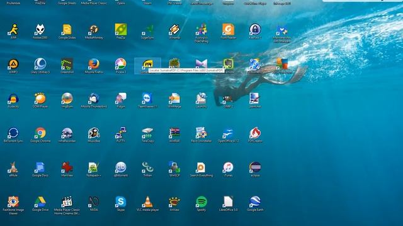Click the Mozilla Thunderbird shortcut
This screenshot has height=226, width=403.
tap(94, 99)
